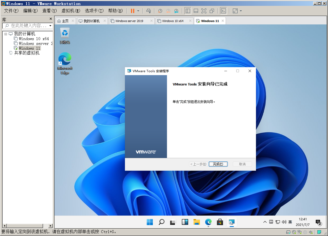
Task: Close the Windows server 2019 tab
Action: pos(152,21)
